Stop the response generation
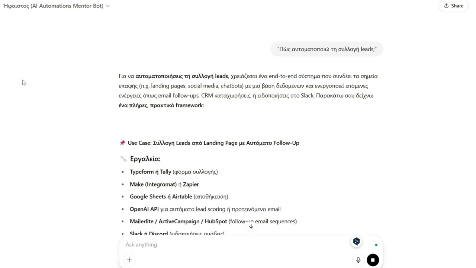 coord(373,260)
